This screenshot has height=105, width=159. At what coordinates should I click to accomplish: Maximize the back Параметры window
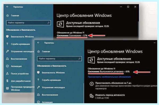point(128,7)
